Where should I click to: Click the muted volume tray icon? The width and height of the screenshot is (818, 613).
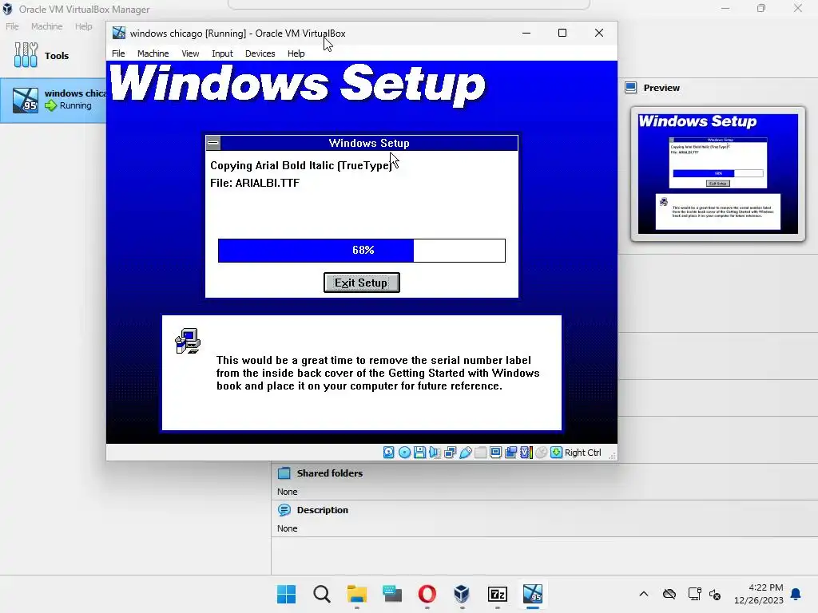click(715, 594)
